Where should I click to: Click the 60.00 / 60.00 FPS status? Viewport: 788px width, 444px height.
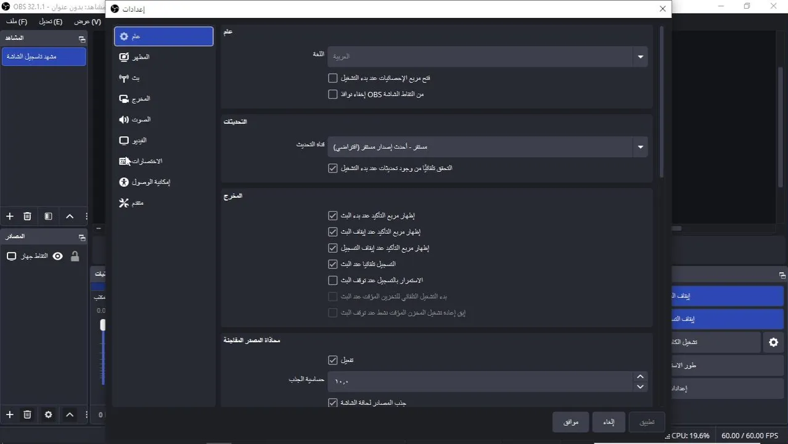coord(750,435)
